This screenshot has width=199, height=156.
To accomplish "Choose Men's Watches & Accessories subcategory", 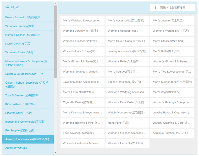I will [x=82, y=21].
